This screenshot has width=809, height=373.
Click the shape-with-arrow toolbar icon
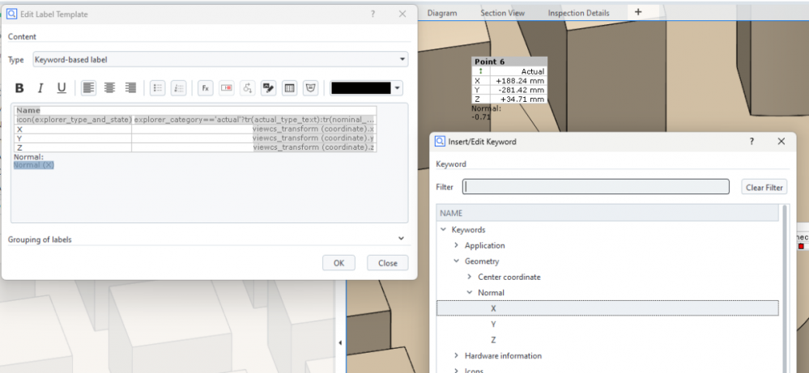(248, 88)
